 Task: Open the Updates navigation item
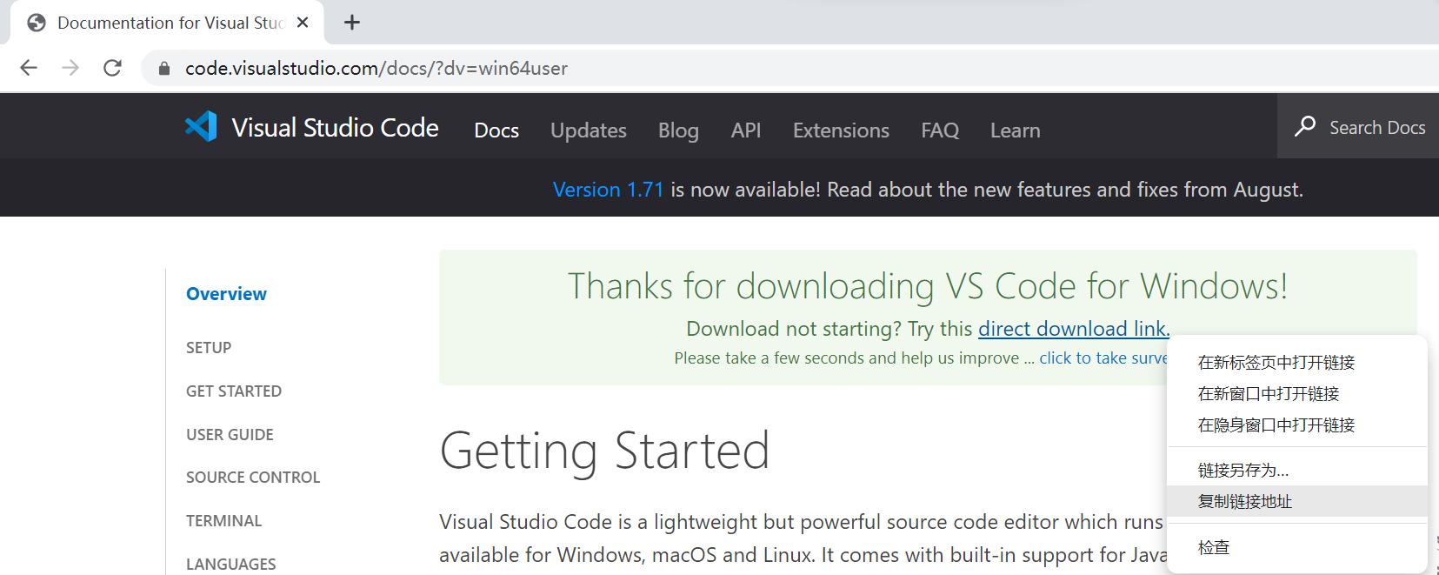[588, 130]
